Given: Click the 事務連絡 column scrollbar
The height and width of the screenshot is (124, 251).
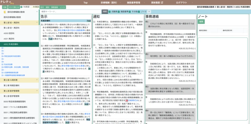Looking at the screenshot, I should click(x=196, y=26).
